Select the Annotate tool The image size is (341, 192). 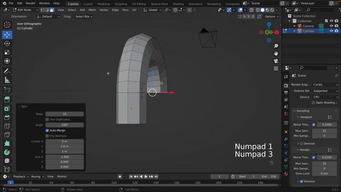coord(7,71)
